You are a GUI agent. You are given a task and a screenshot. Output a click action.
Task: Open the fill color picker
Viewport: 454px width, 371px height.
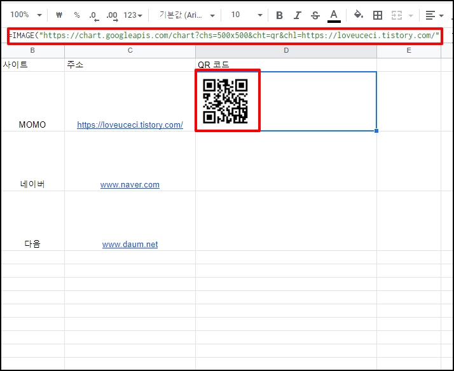pyautogui.click(x=359, y=15)
